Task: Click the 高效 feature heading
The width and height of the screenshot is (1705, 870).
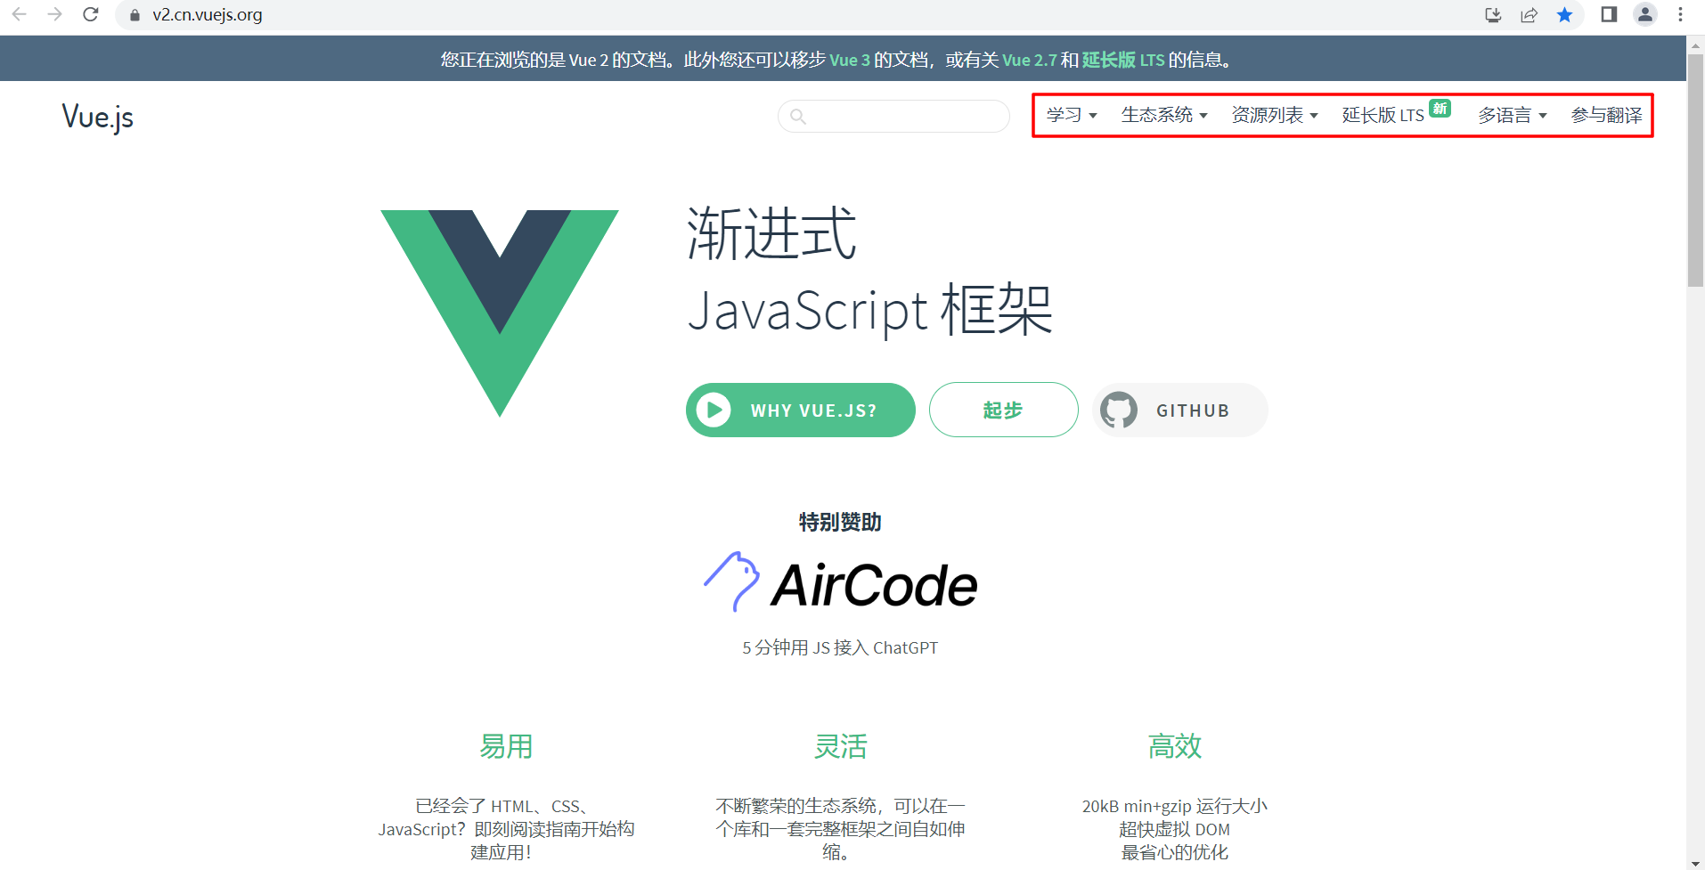Action: pyautogui.click(x=1174, y=746)
